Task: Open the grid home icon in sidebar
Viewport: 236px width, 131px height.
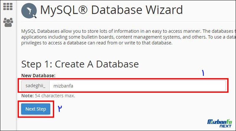Action: 8,6
